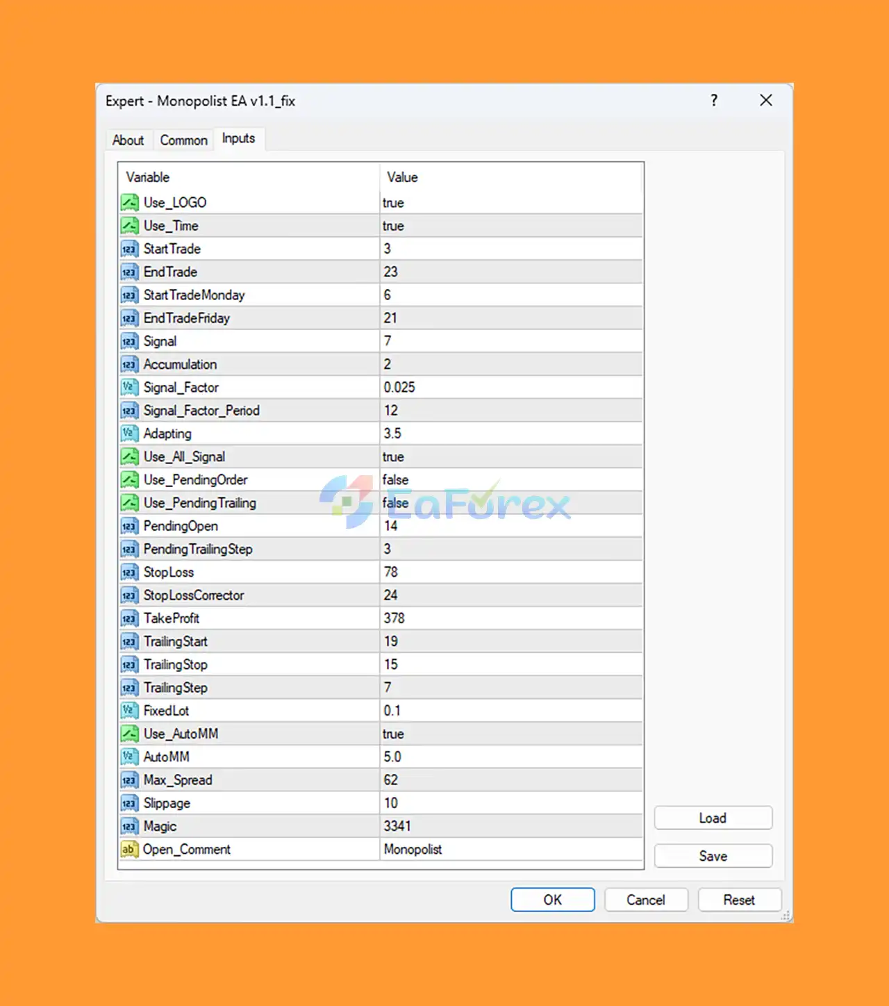Click the integer icon next to Max_Spread
The height and width of the screenshot is (1006, 889).
coord(130,780)
